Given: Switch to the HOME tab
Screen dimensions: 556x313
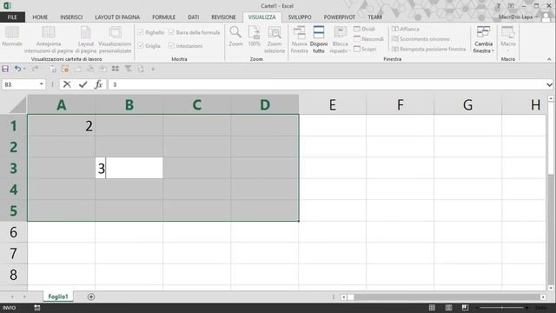Looking at the screenshot, I should pos(40,17).
